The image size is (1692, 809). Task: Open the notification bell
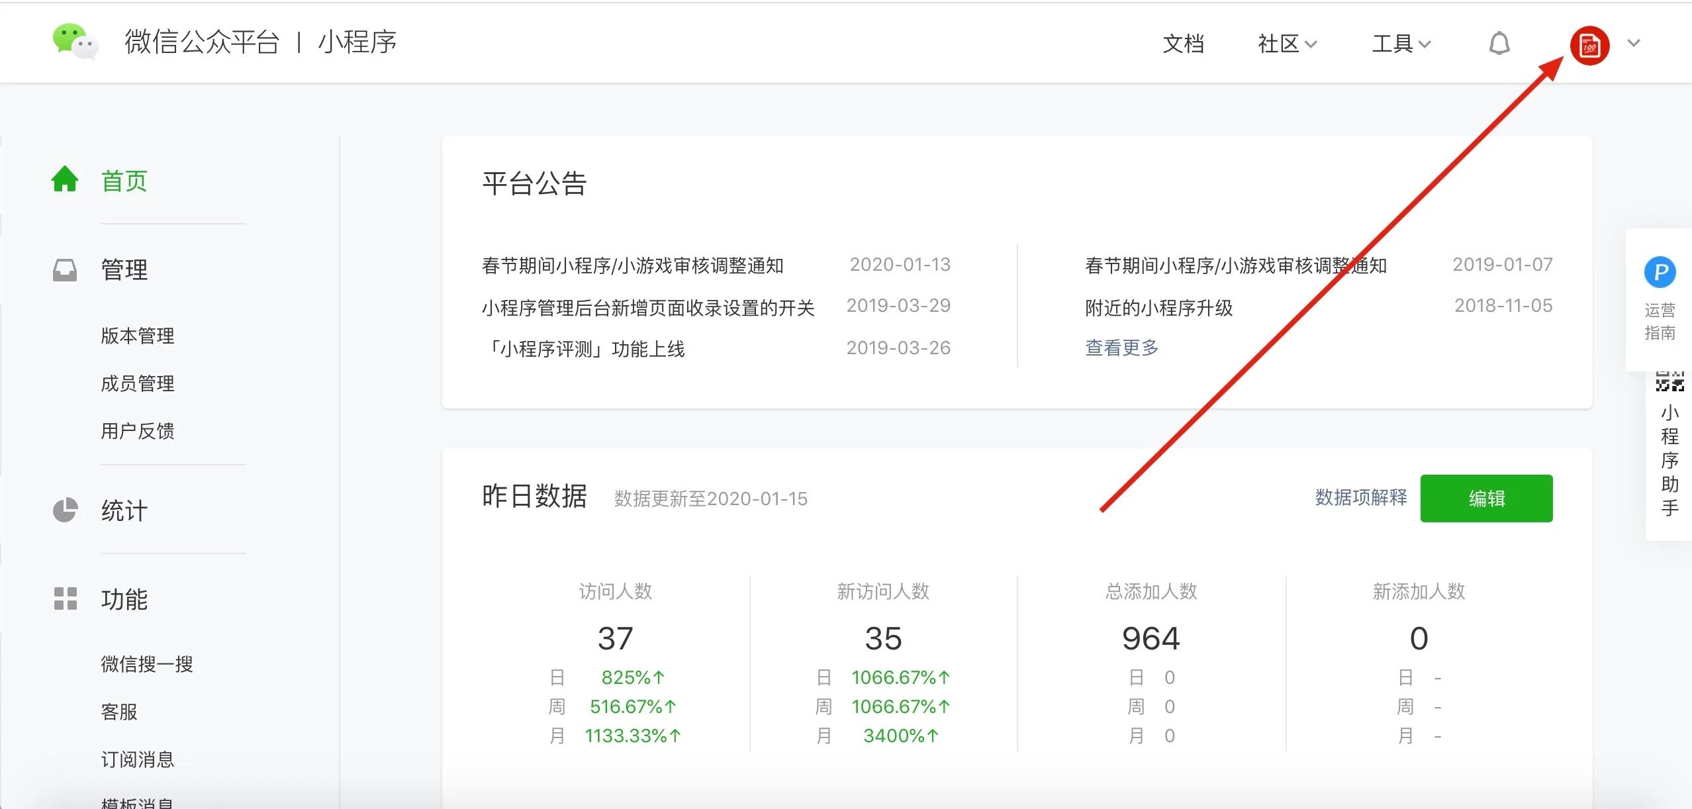(1499, 44)
